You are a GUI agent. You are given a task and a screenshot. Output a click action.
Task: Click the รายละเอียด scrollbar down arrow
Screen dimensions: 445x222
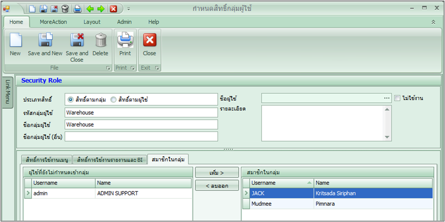click(x=387, y=137)
